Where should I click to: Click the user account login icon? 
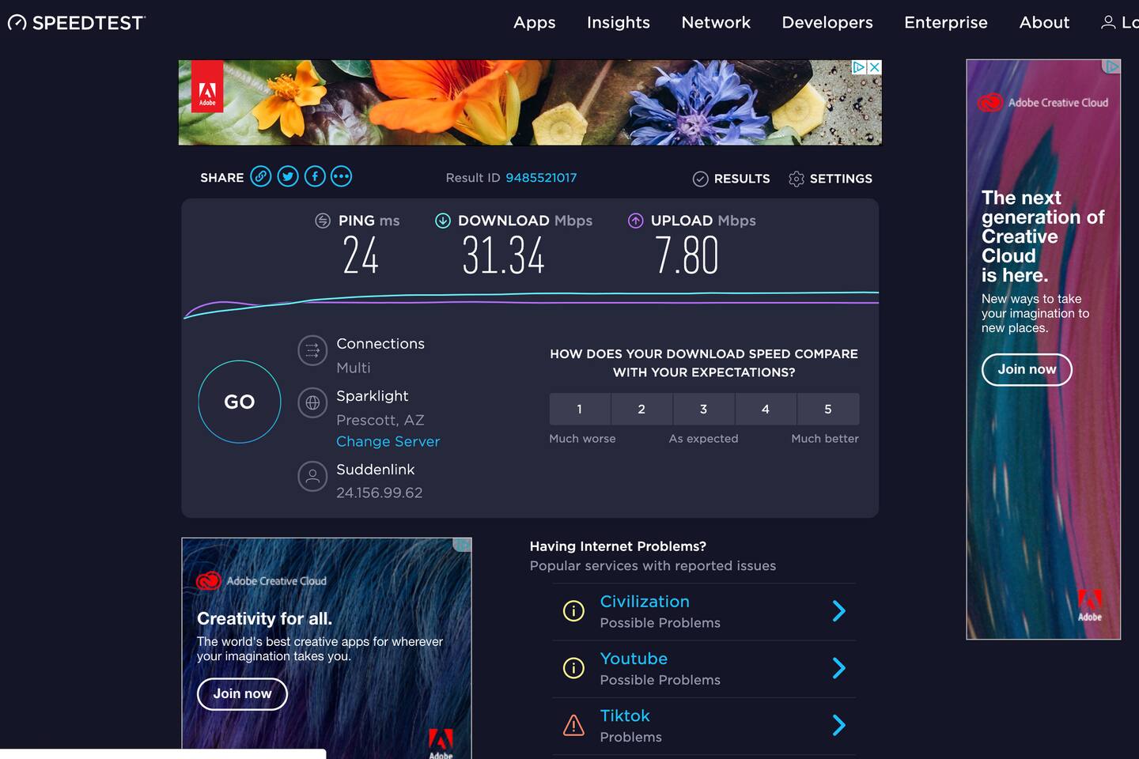coord(1108,23)
